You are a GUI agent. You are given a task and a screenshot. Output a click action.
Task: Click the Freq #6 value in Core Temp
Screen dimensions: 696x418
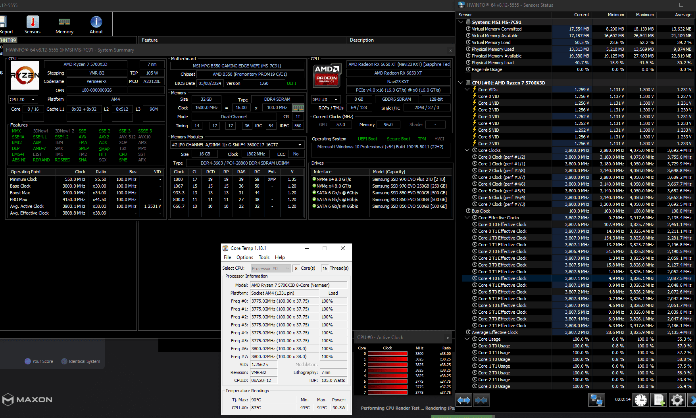(x=285, y=349)
